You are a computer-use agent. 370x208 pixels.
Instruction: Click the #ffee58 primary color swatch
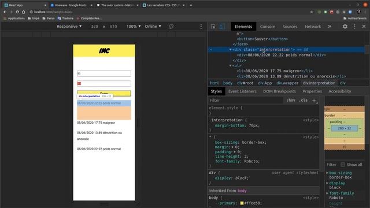click(x=242, y=203)
